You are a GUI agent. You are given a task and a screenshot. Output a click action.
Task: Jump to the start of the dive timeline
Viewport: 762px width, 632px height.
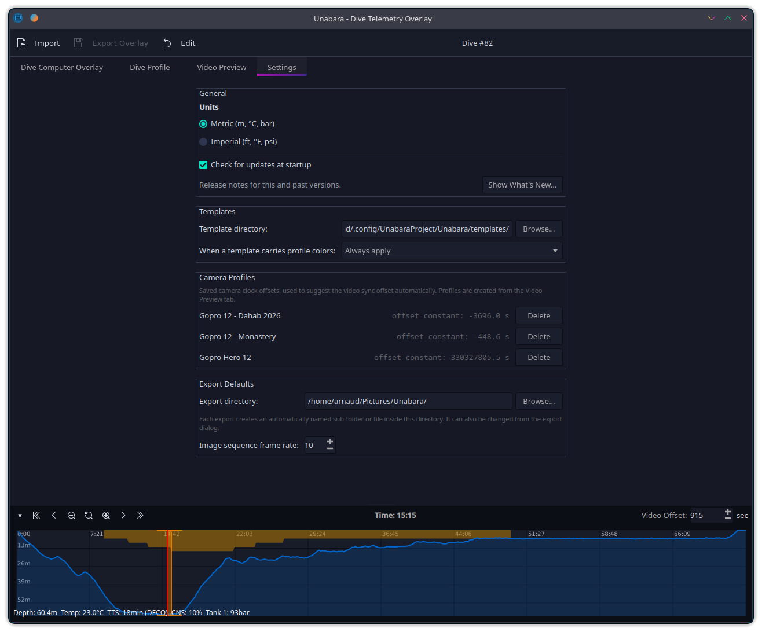coord(36,515)
